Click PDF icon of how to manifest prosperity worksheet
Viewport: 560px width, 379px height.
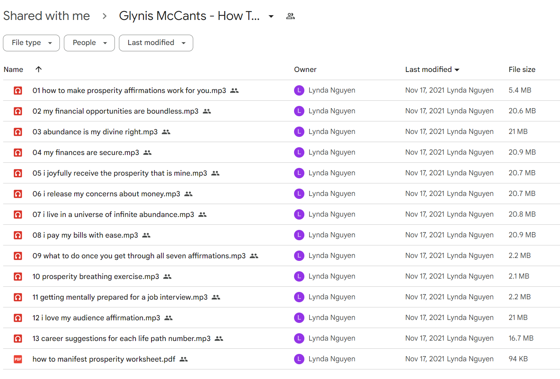pyautogui.click(x=18, y=359)
